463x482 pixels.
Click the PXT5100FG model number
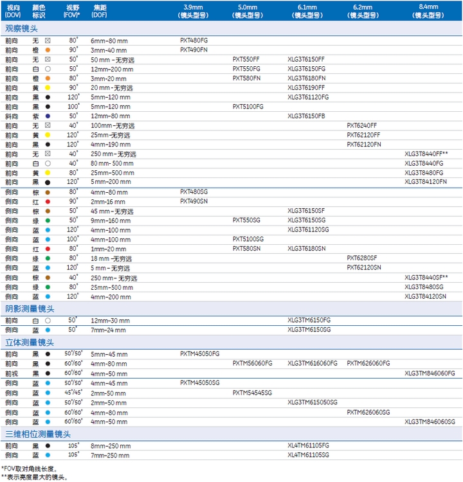coord(247,106)
